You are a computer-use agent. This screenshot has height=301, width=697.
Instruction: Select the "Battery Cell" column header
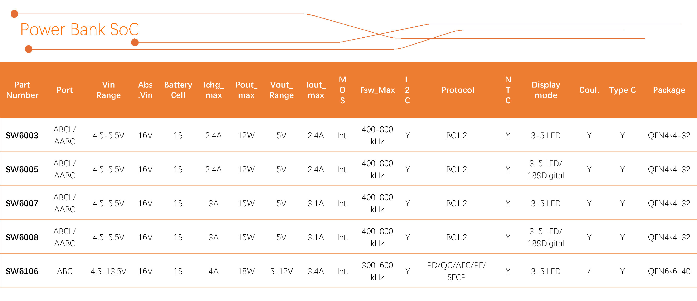pos(178,90)
